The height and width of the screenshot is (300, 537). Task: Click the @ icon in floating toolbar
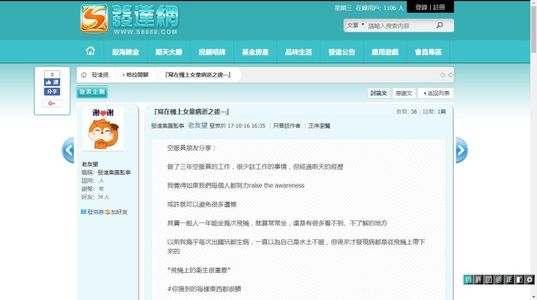(499, 280)
